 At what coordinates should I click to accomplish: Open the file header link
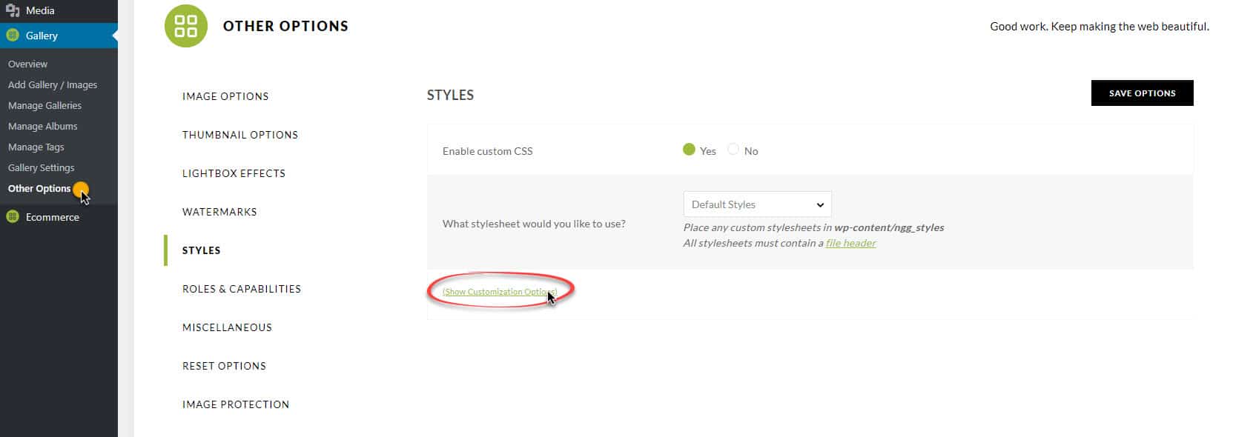point(850,243)
